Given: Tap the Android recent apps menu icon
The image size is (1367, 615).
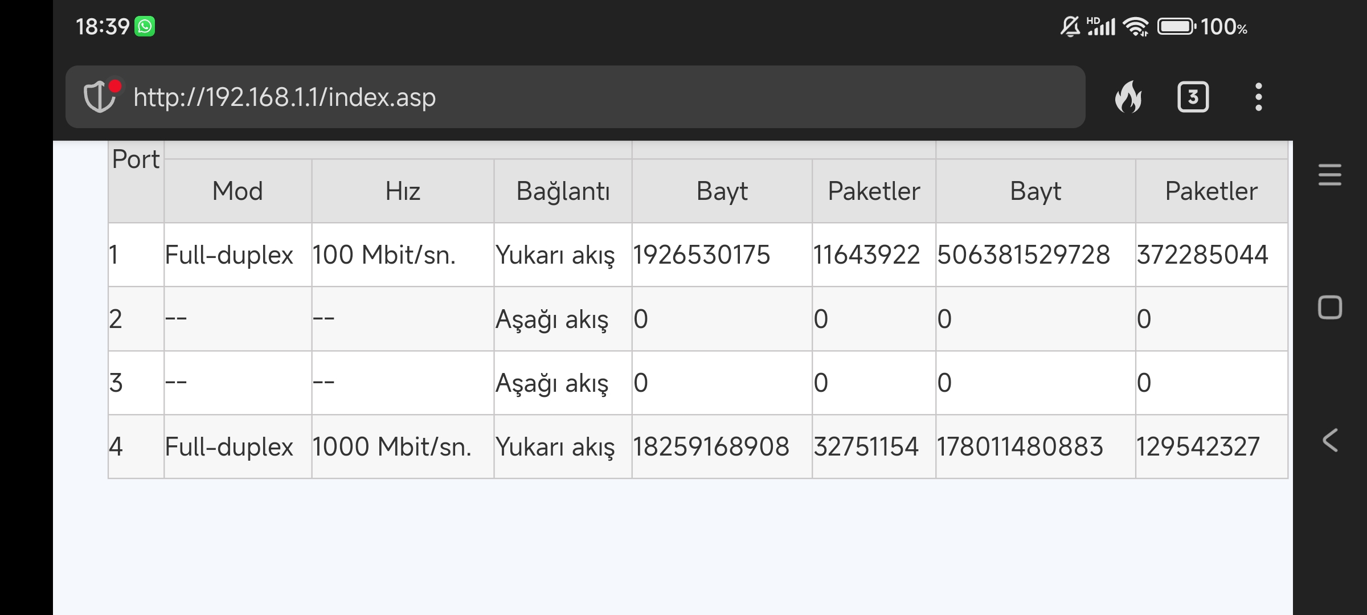Looking at the screenshot, I should coord(1330,174).
